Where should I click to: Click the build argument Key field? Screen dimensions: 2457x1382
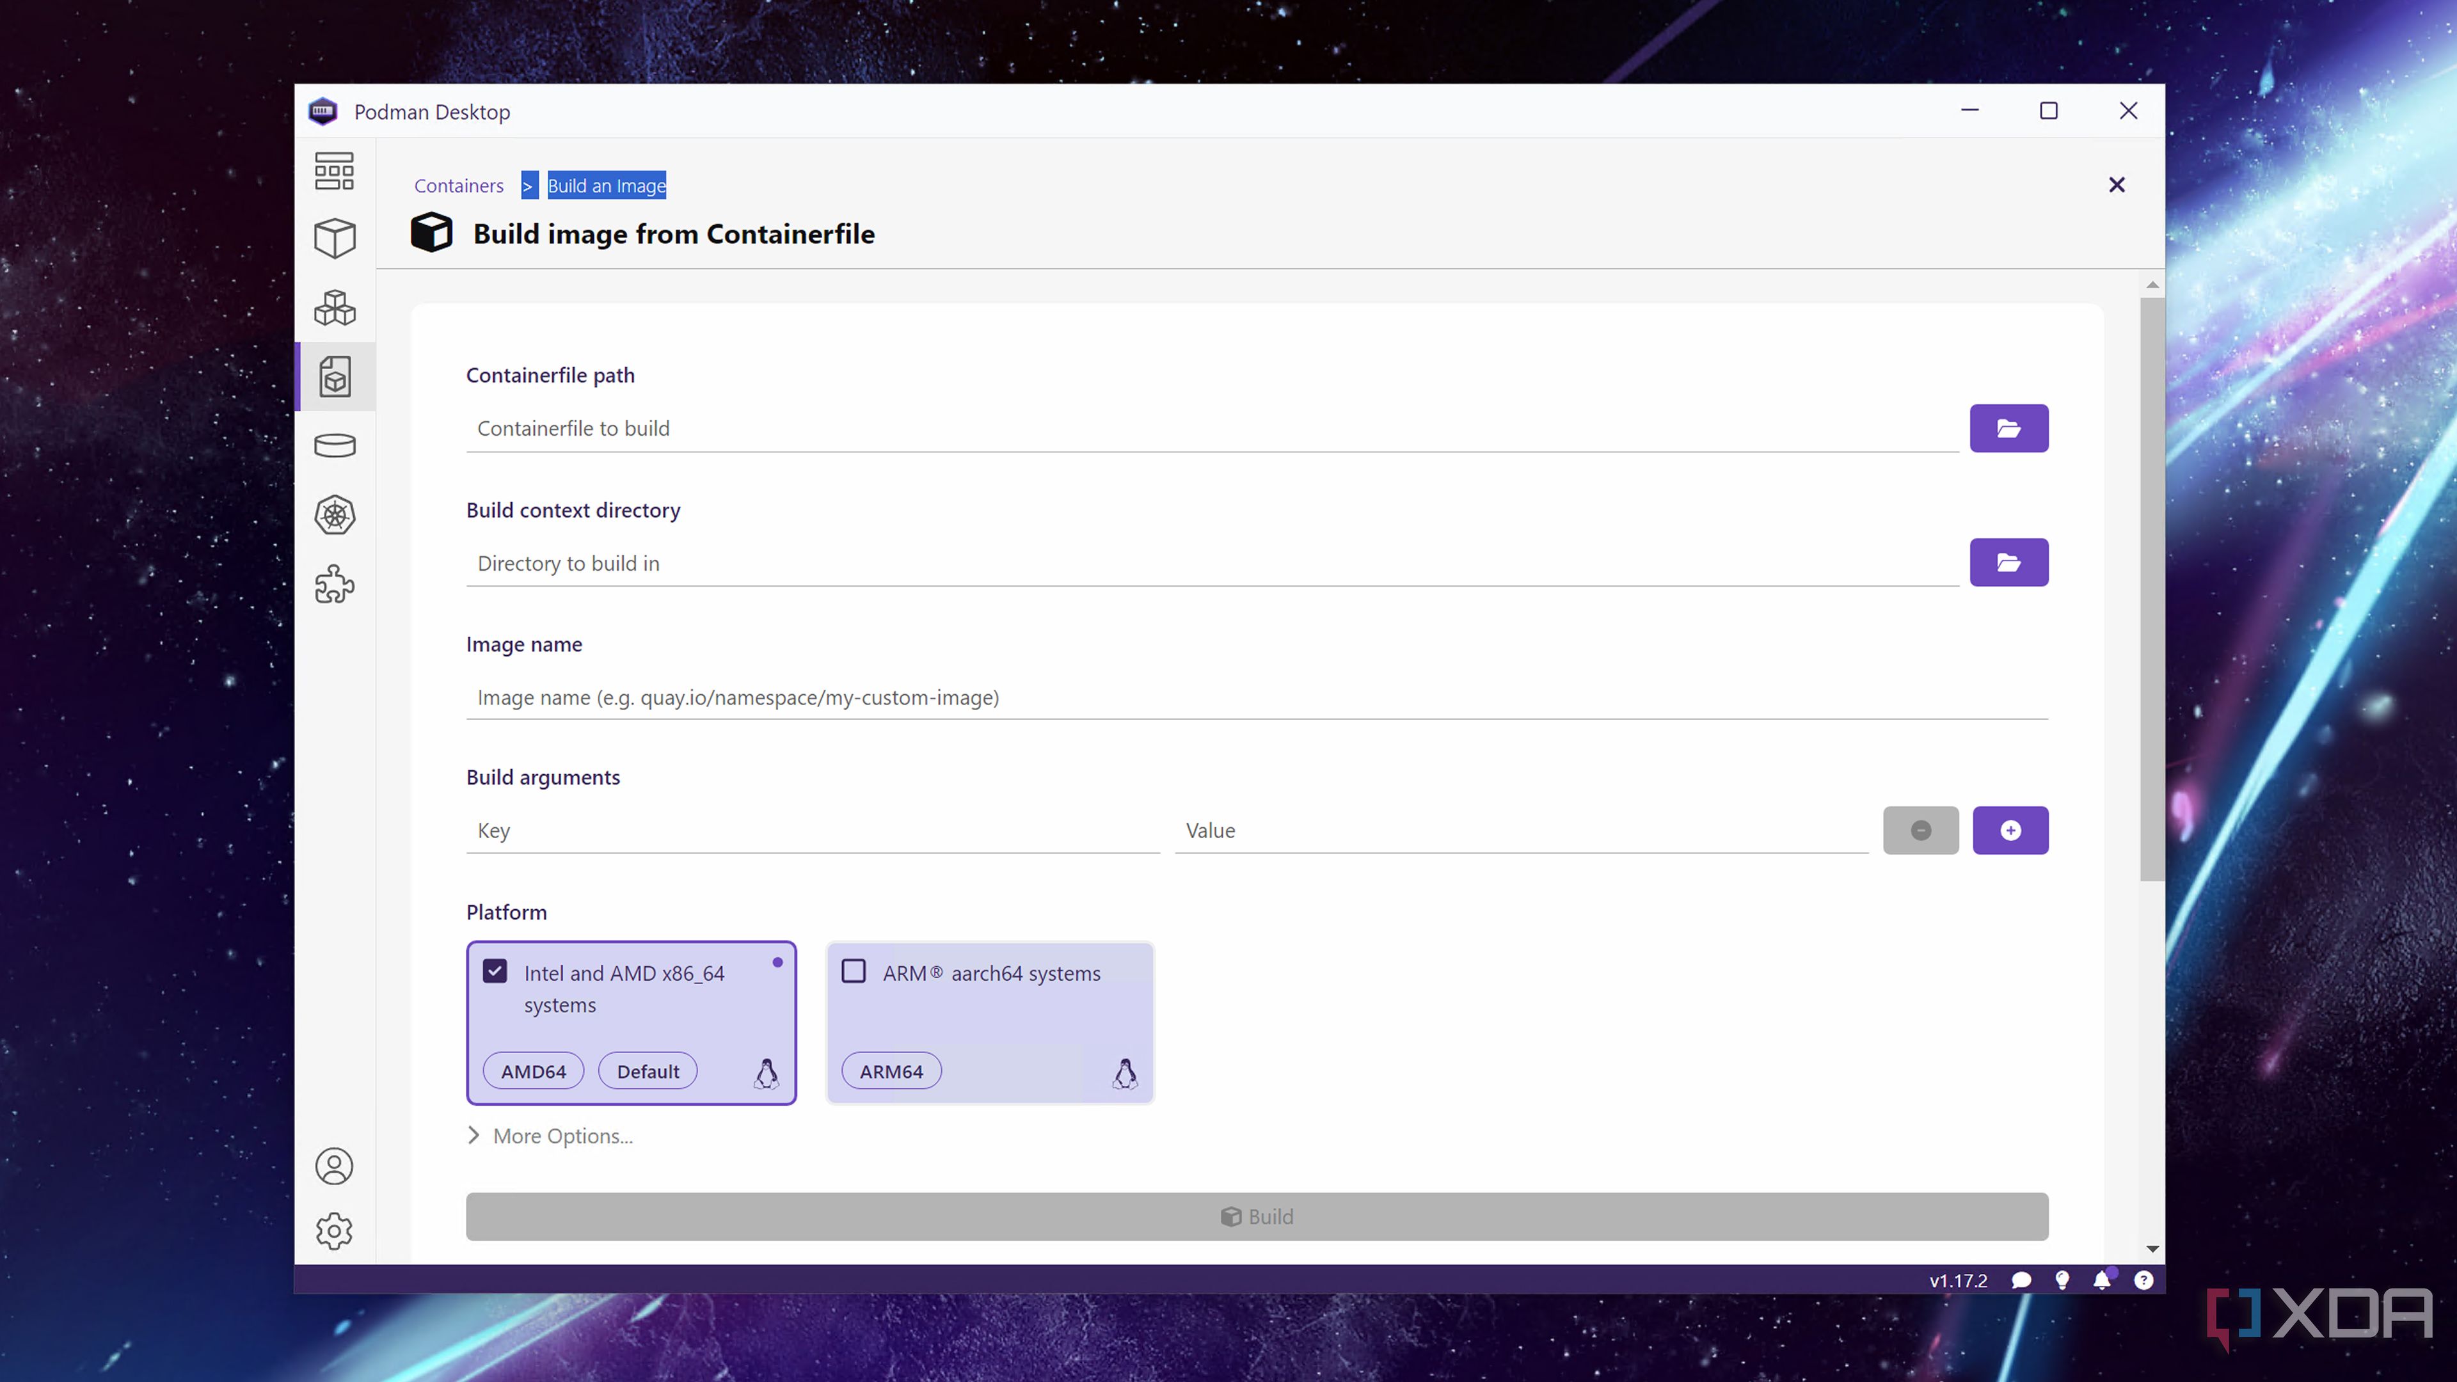click(813, 830)
